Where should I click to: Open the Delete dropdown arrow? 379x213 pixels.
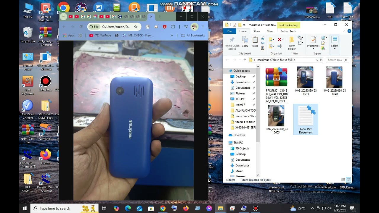(283, 39)
